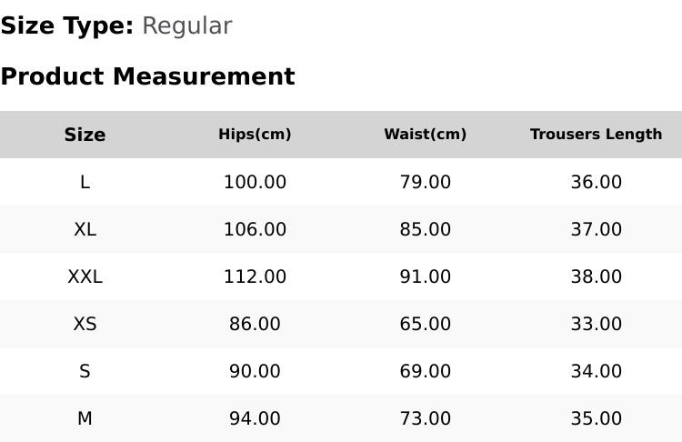This screenshot has width=682, height=442.
Task: Select the S size row label
Action: pos(85,372)
